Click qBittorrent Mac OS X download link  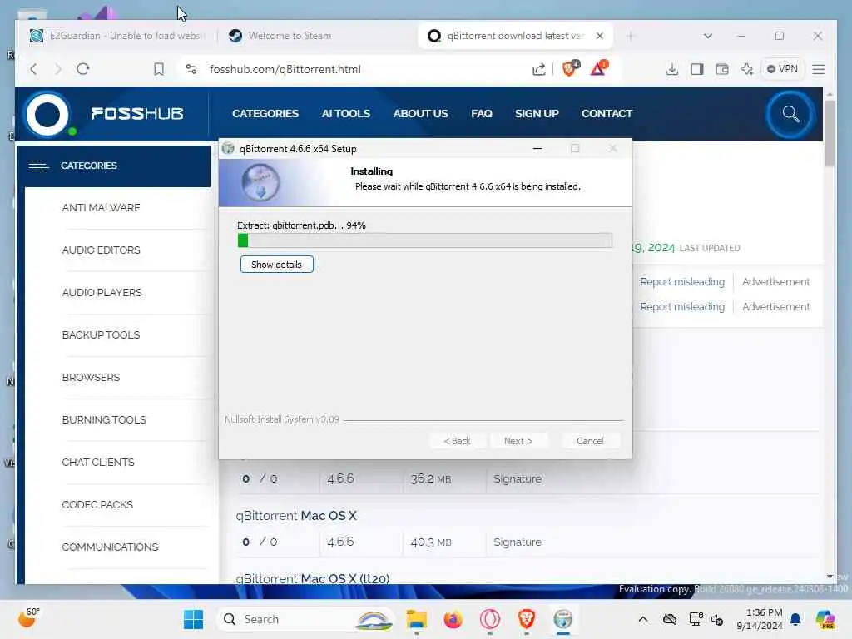296,515
